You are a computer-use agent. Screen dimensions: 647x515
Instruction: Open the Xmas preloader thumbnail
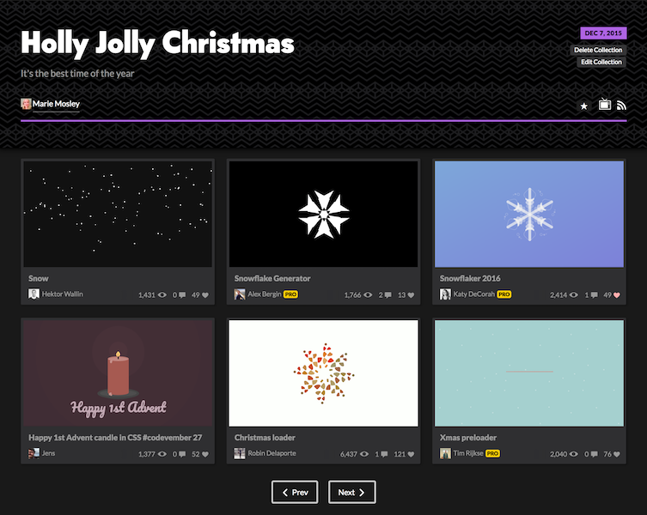[x=529, y=373]
